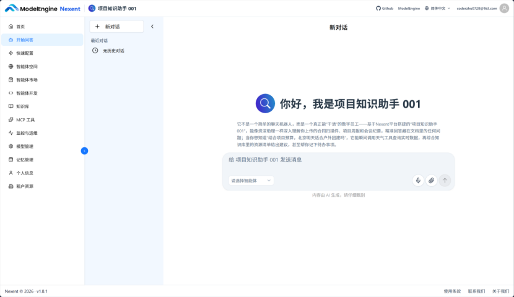Click the 知识库 book icon
Viewport: 514px width, 297px height.
point(11,106)
